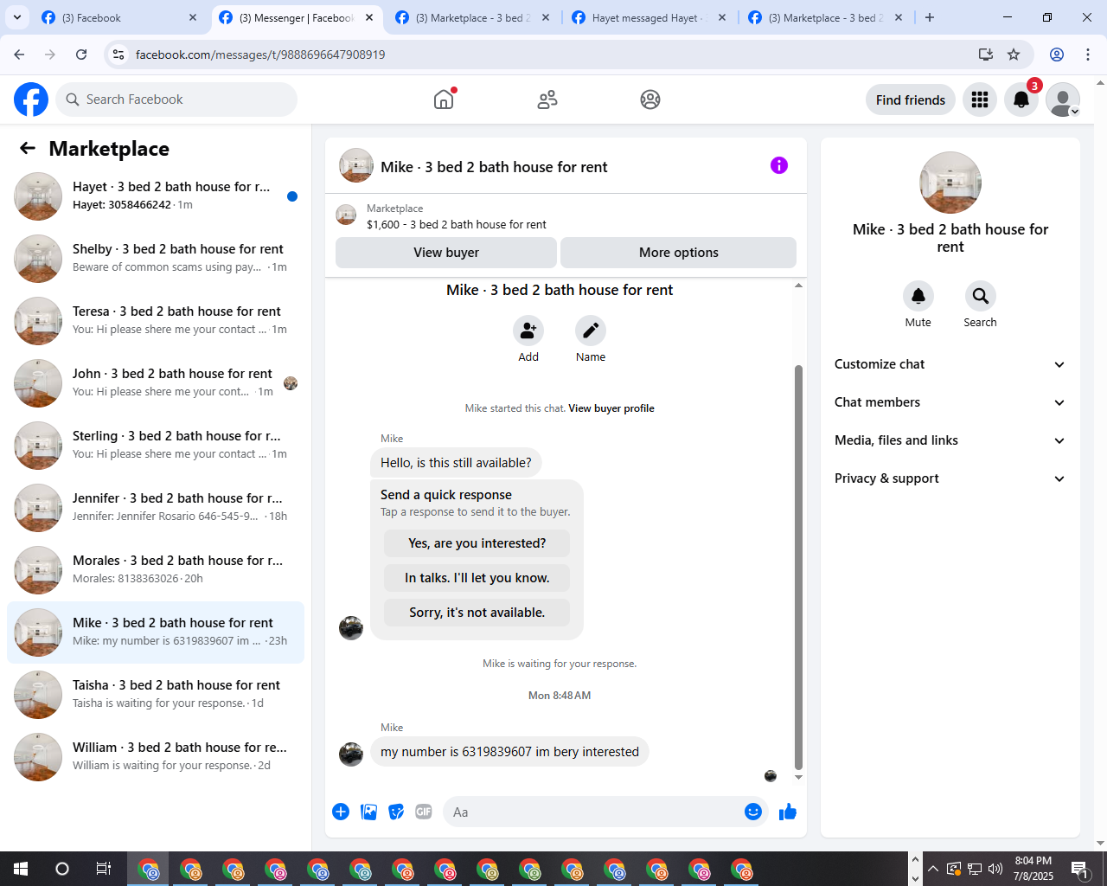1107x886 pixels.
Task: Click Mike's listing thumbnail in right panel
Action: click(x=950, y=183)
